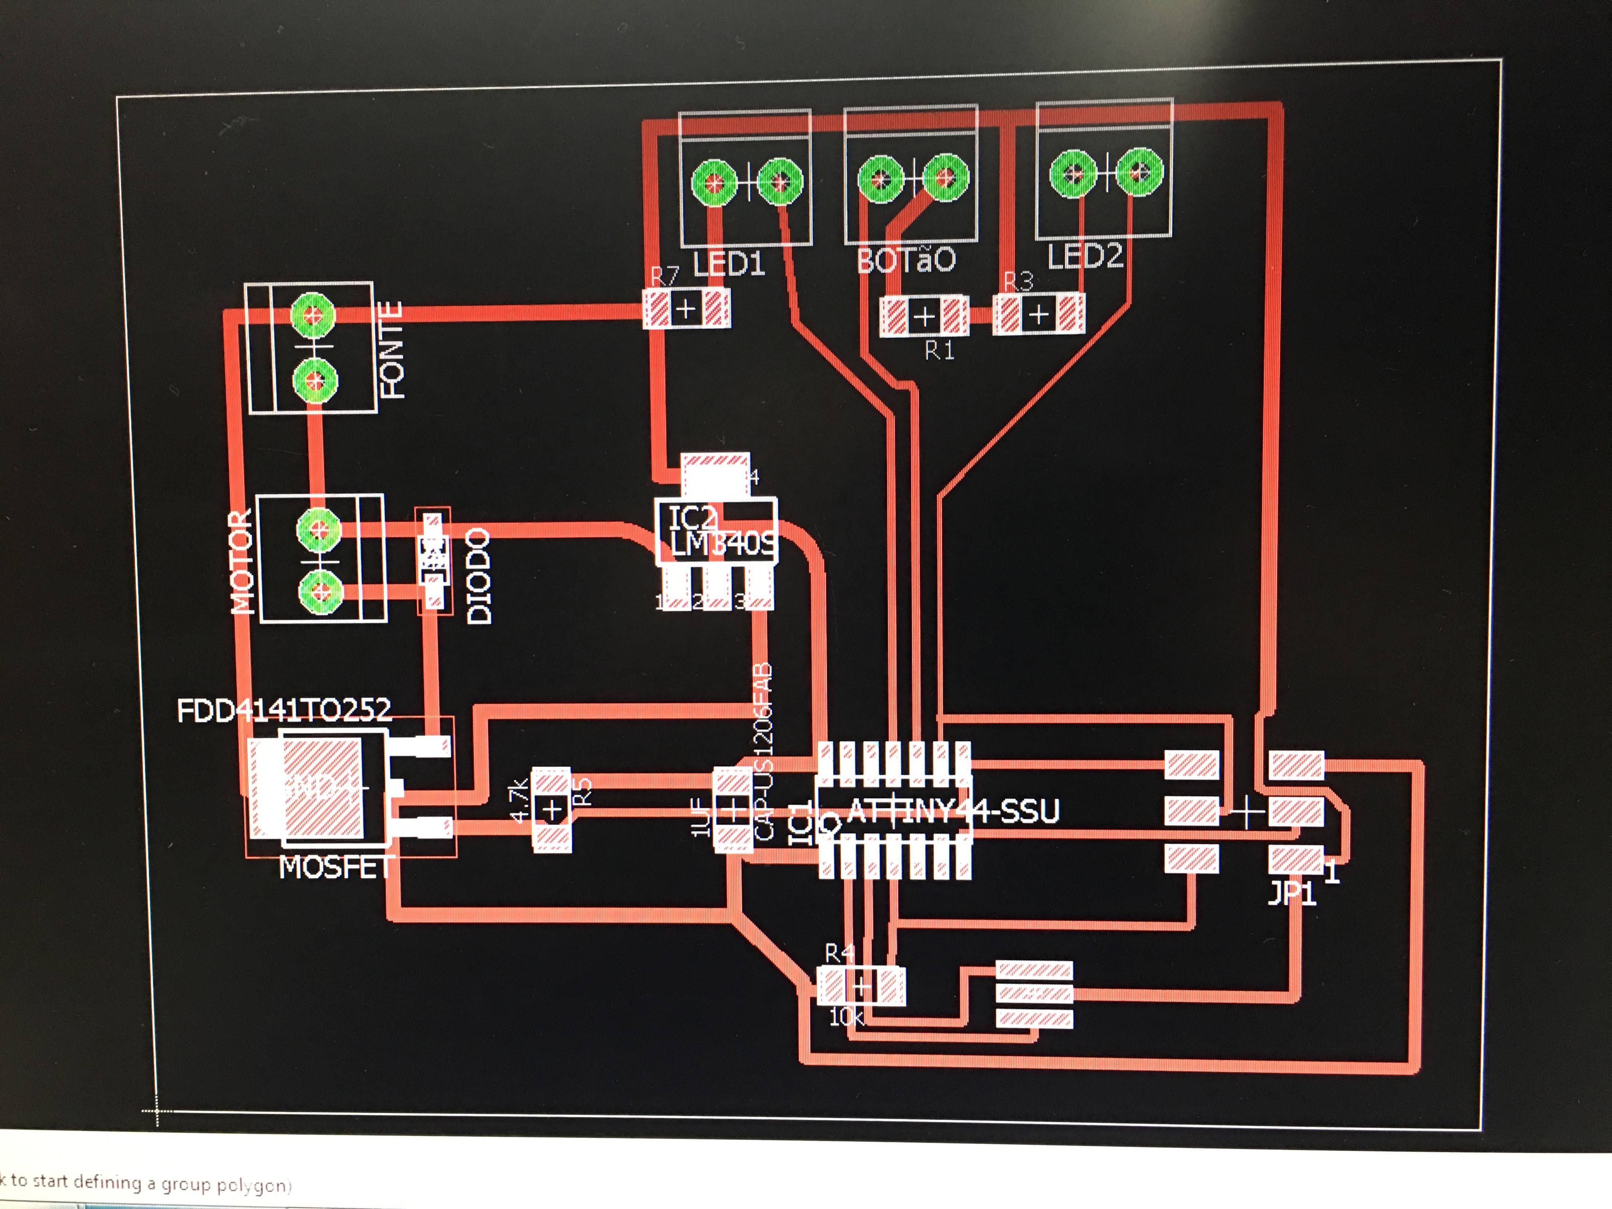Select the R7 resistor origin cross
The height and width of the screenshot is (1209, 1612).
(685, 309)
